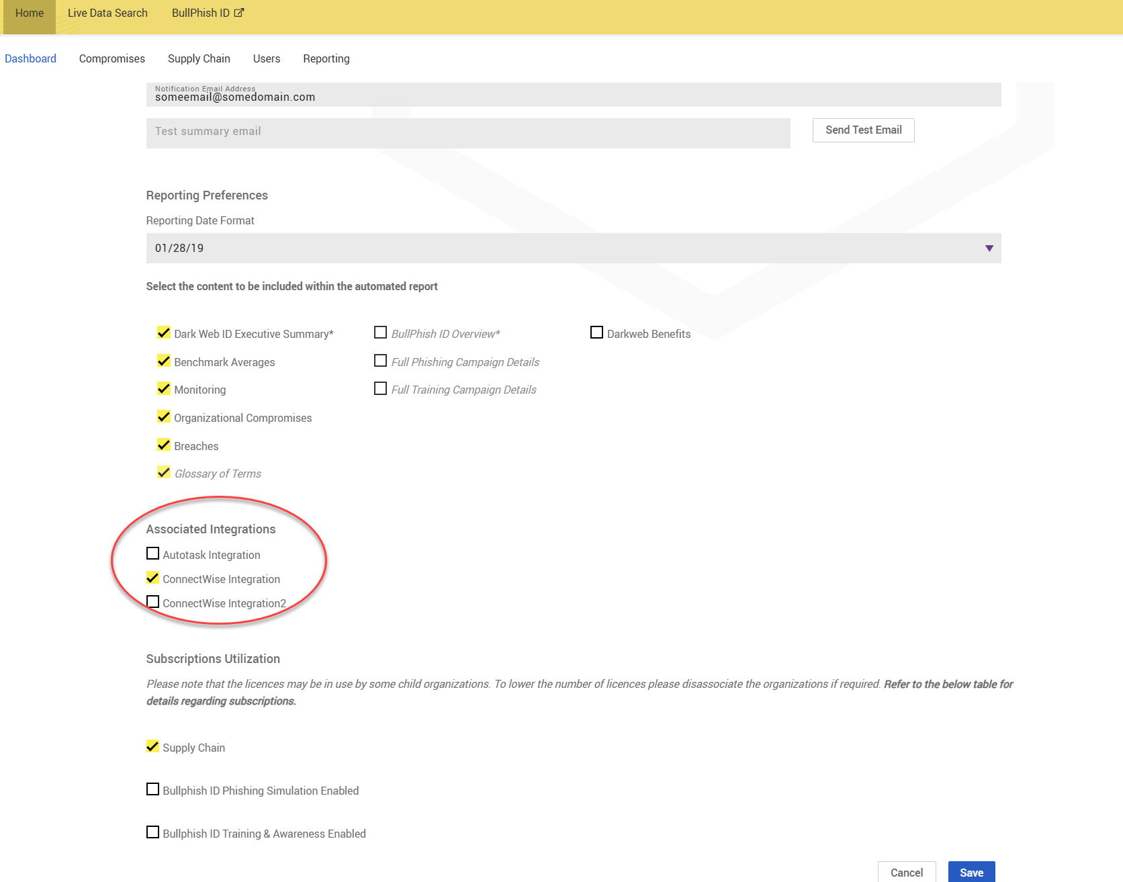Enable Autotask Integration checkbox
Screen dimensions: 1123x882
[153, 554]
